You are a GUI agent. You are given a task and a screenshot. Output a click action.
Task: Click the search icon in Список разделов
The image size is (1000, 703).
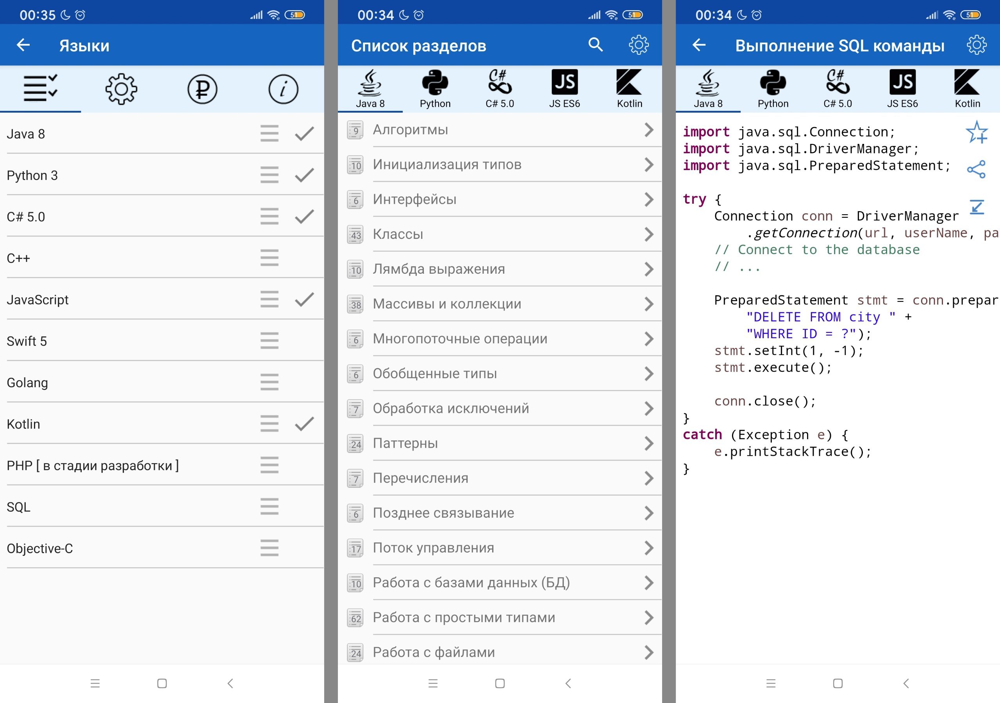(x=595, y=45)
